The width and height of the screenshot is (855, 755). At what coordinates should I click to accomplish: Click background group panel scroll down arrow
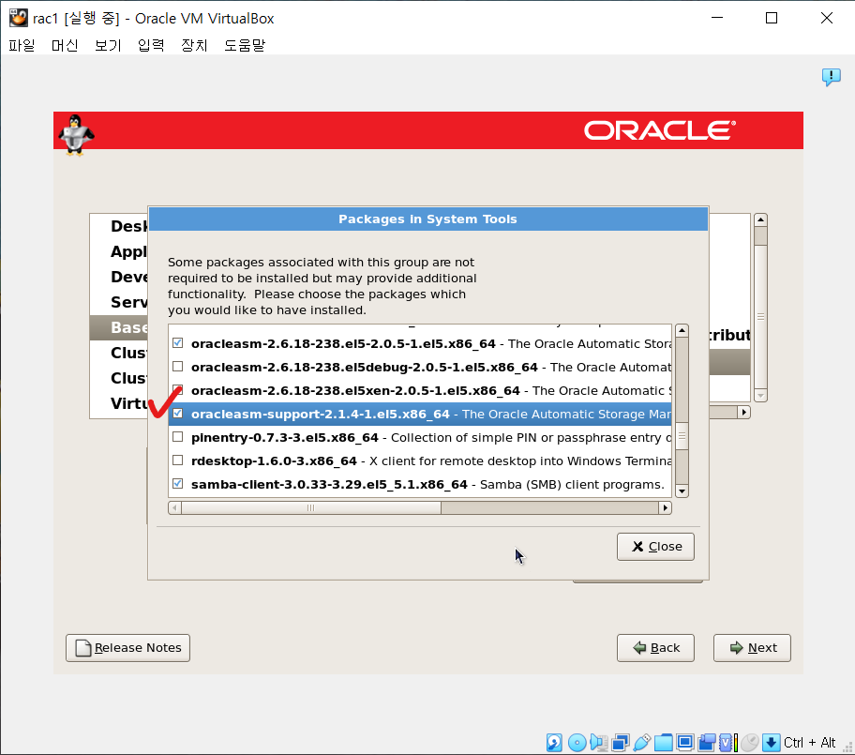pyautogui.click(x=760, y=396)
